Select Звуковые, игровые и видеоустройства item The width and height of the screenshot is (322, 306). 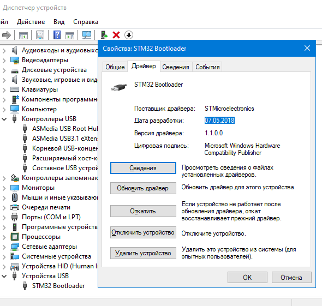coord(59,80)
